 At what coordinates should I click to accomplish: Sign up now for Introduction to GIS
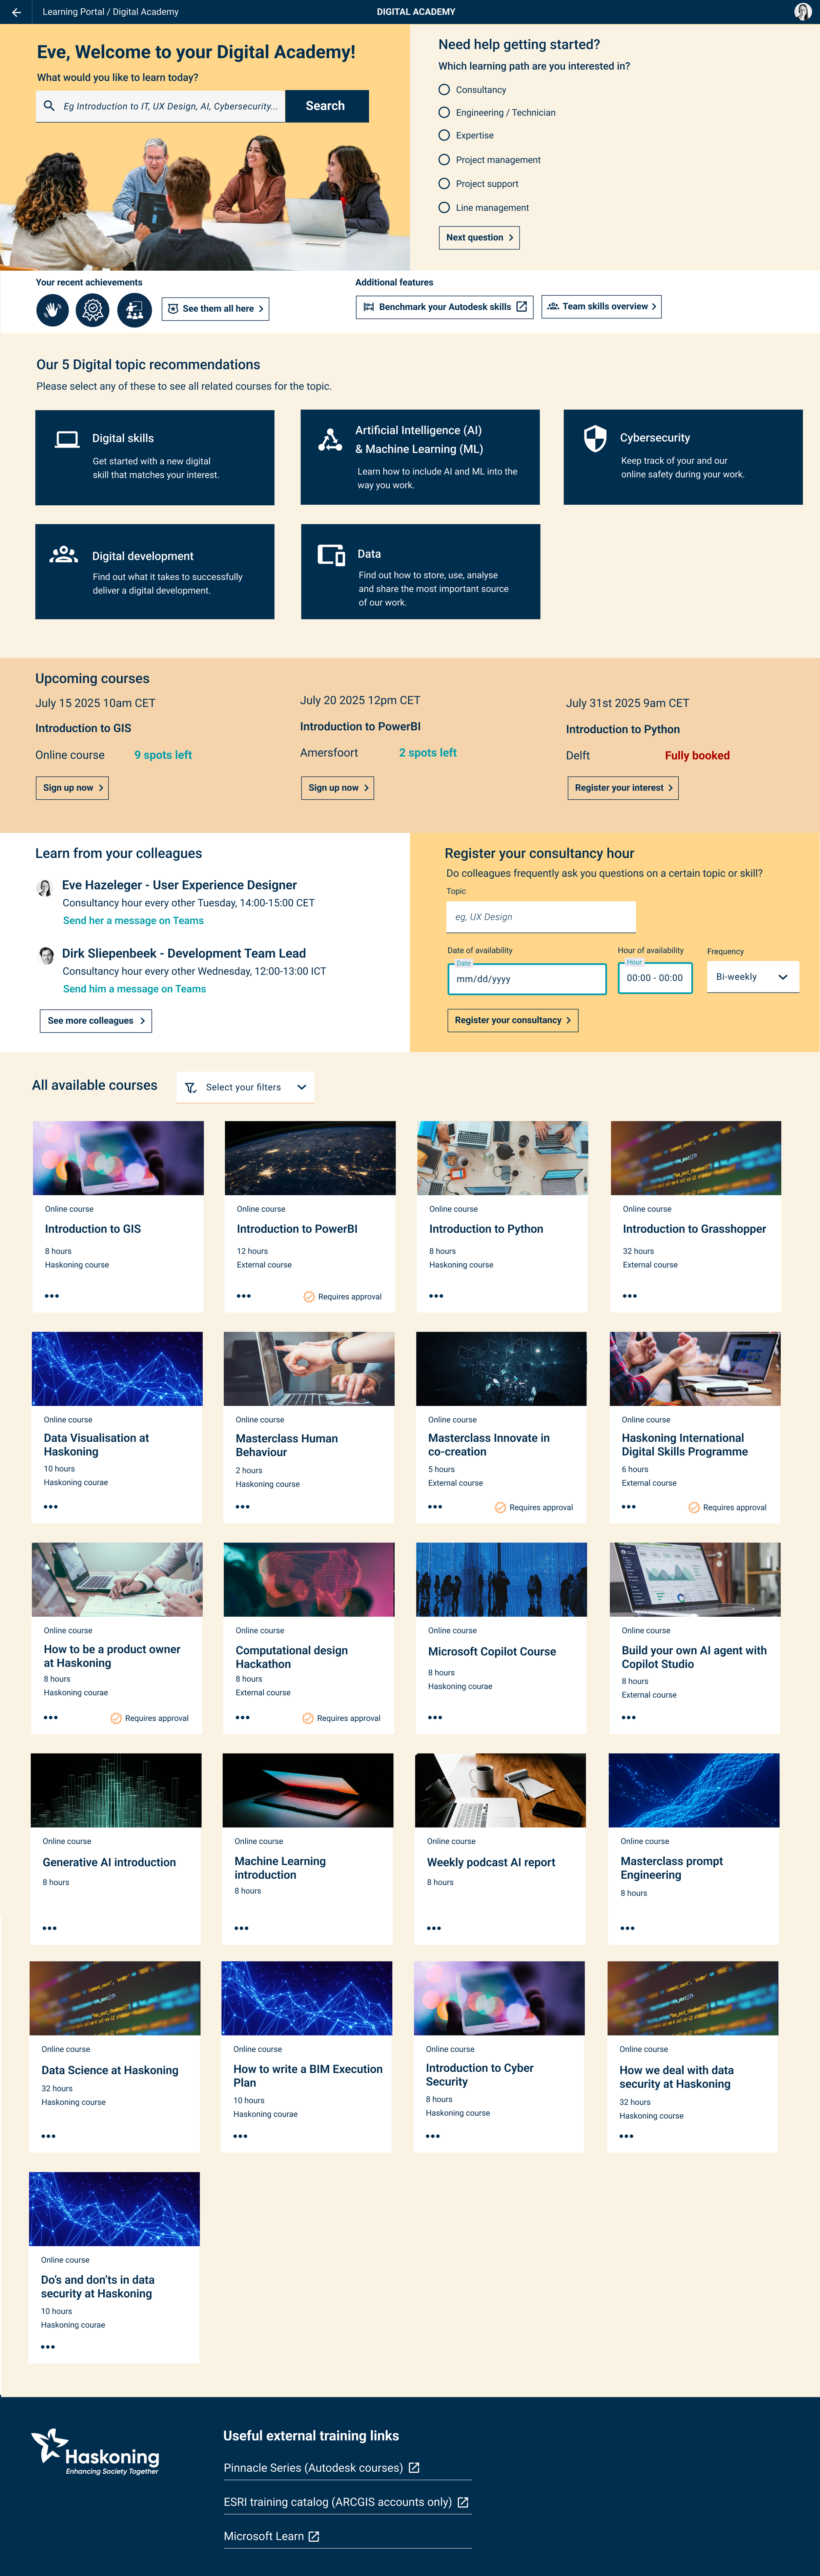pyautogui.click(x=72, y=788)
